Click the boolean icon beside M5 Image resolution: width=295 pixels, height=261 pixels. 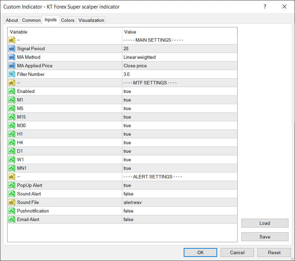12,108
